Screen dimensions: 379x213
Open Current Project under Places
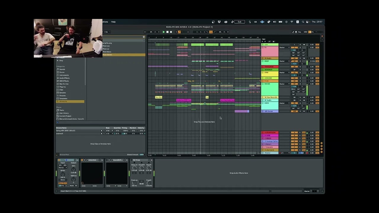point(65,116)
